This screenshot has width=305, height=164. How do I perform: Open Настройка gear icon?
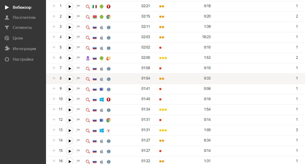[7, 59]
